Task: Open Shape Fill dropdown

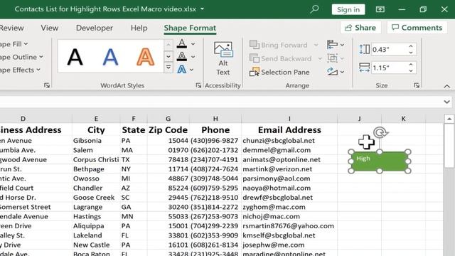Action: [14, 44]
